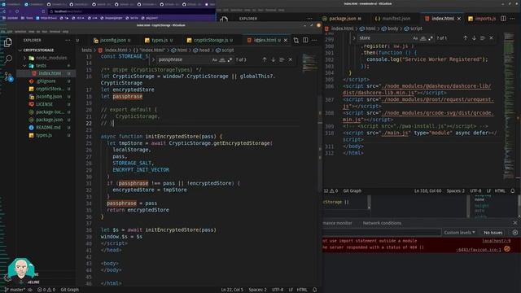Close the store find widget
521x293 pixels.
[x=491, y=38]
